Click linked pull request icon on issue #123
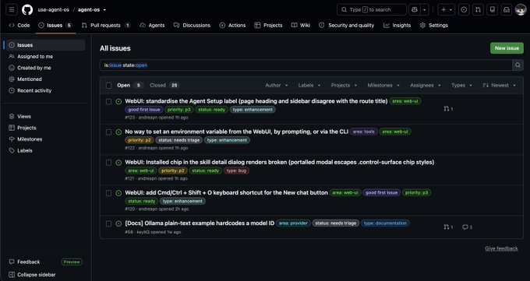The height and width of the screenshot is (281, 530). [x=448, y=109]
